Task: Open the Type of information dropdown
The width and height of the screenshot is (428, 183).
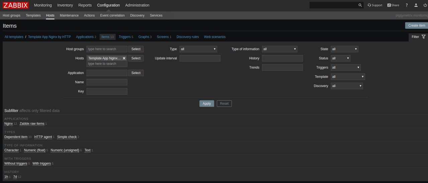Action: (280, 49)
